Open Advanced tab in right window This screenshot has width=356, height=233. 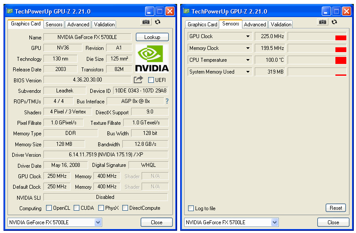pyautogui.click(x=255, y=24)
